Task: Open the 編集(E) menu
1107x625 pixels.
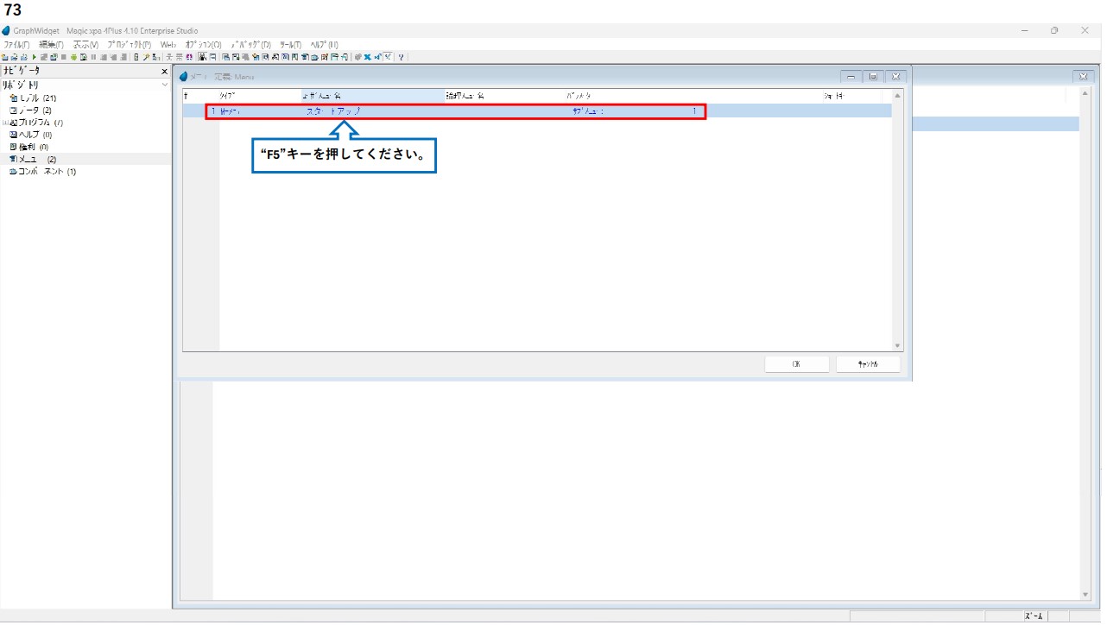Action: [x=51, y=45]
